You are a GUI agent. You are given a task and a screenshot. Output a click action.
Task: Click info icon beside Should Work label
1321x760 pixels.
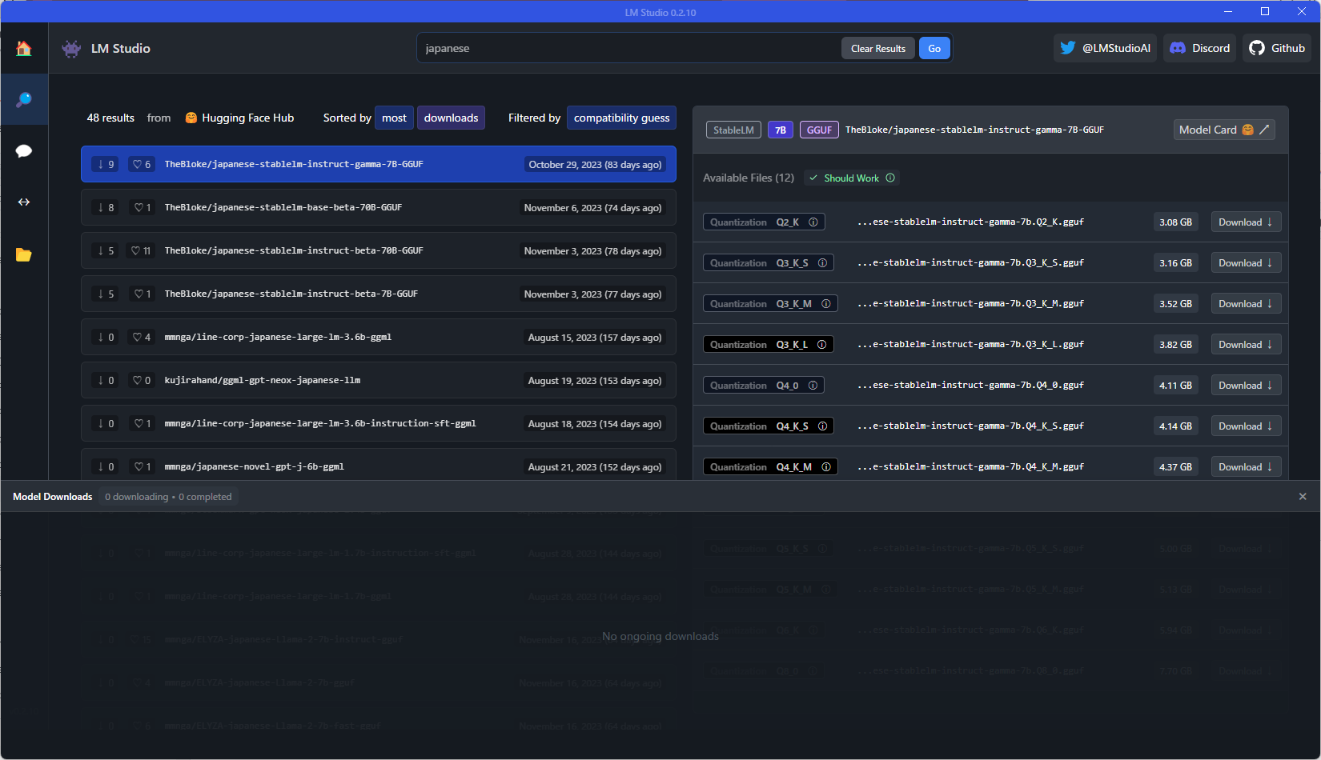pos(890,178)
